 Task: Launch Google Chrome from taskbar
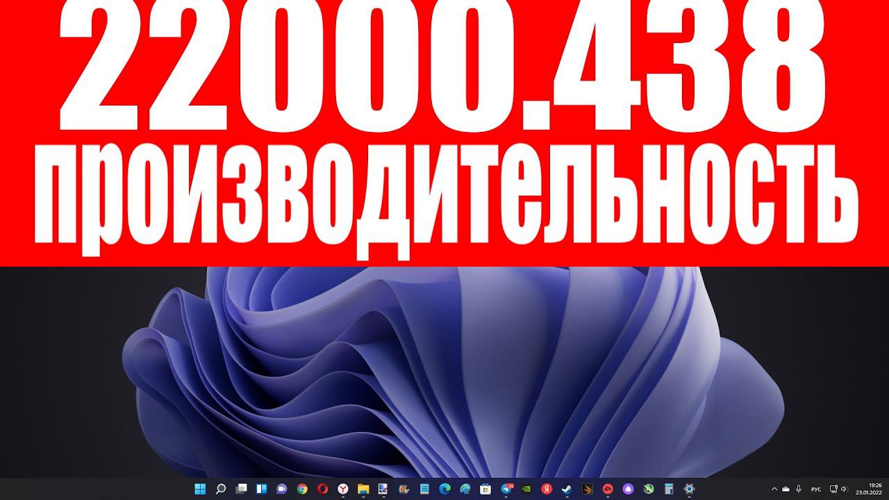[302, 488]
